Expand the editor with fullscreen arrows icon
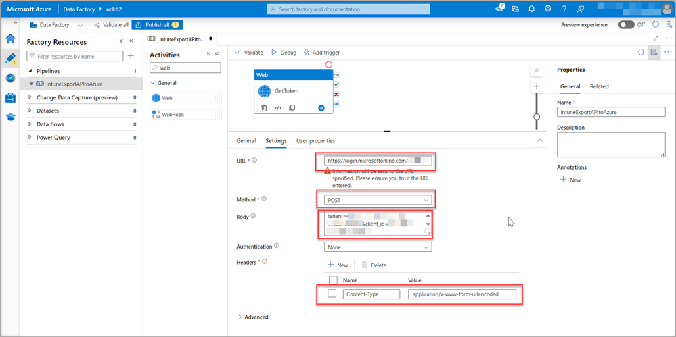 (x=656, y=38)
